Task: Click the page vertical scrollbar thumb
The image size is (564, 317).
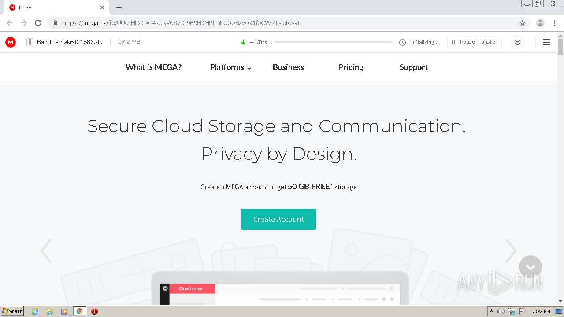Action: pos(560,46)
